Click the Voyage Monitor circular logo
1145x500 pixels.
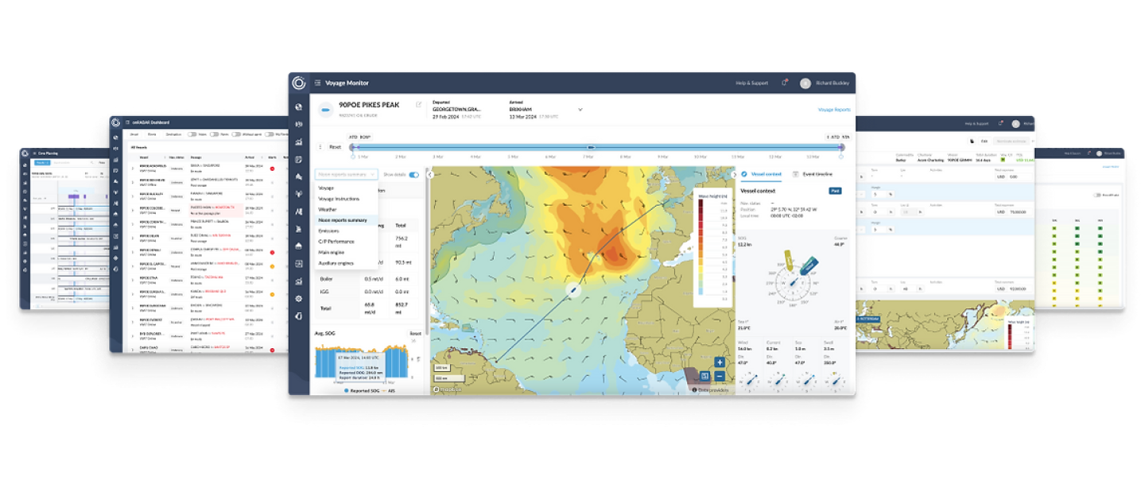tap(299, 83)
